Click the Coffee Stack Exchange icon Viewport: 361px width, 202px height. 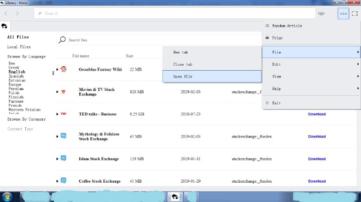63,180
